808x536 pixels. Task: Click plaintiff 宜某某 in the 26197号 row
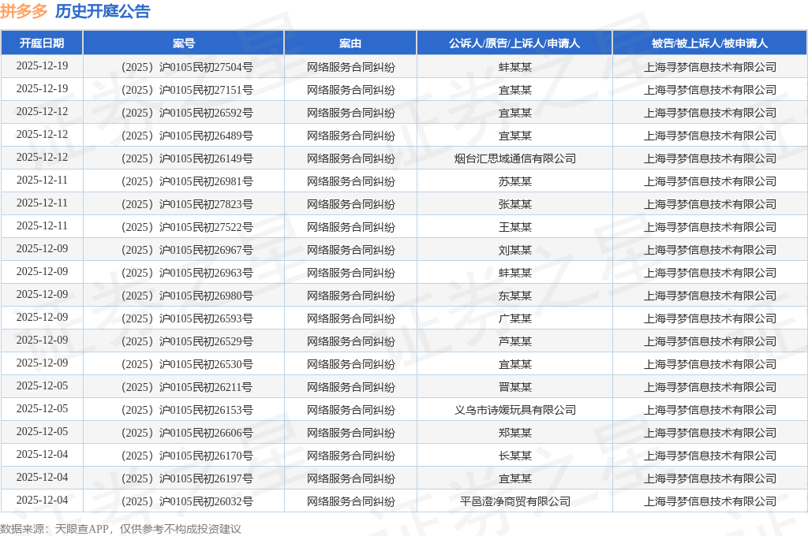click(514, 478)
